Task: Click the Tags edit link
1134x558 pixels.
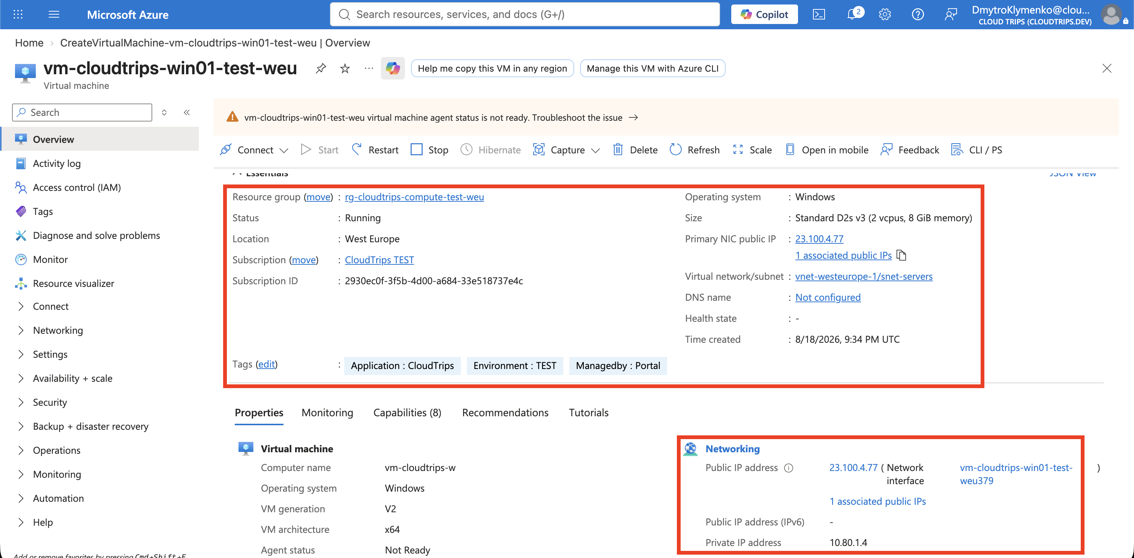Action: click(266, 364)
